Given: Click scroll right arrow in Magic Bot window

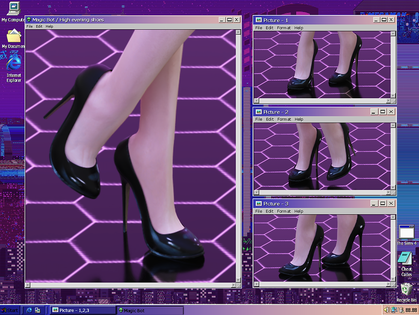Looking at the screenshot, I should (x=233, y=285).
